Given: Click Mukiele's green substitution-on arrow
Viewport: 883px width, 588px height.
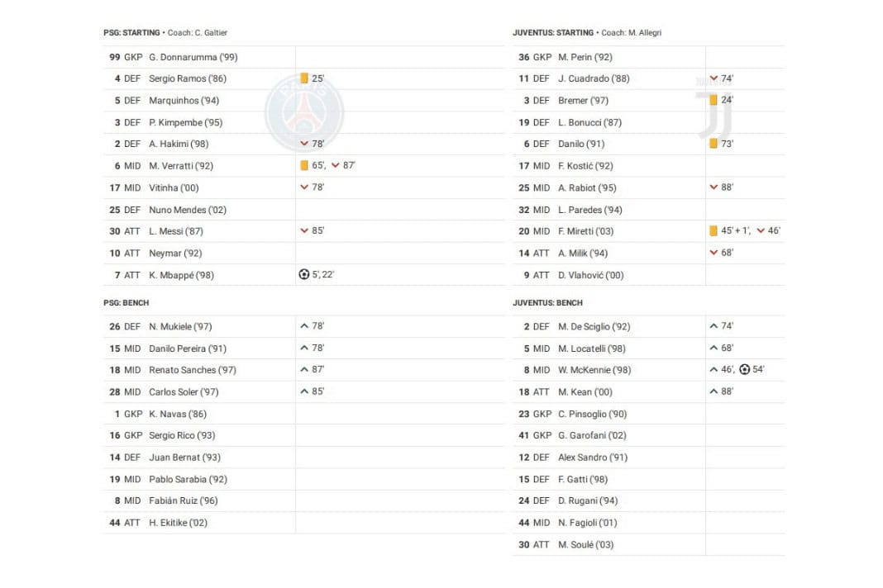Looking at the screenshot, I should point(304,326).
